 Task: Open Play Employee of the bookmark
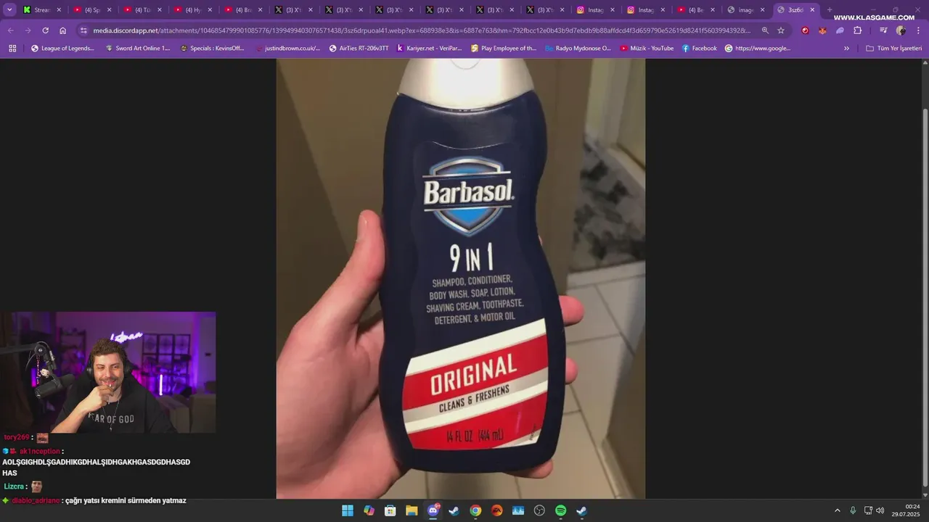[504, 49]
